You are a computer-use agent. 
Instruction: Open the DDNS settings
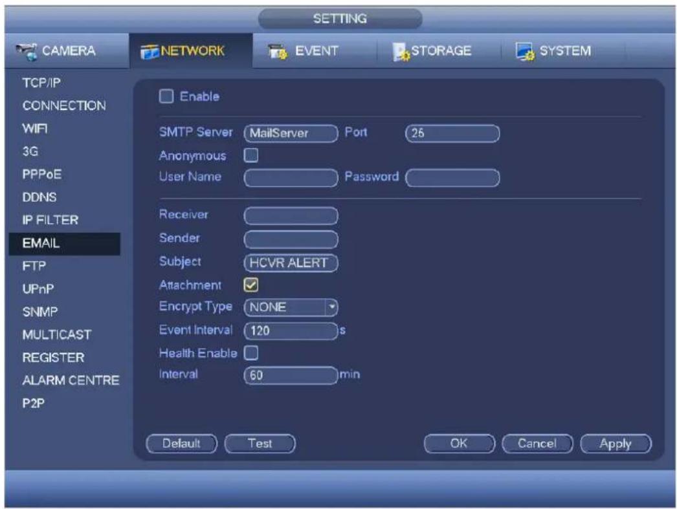point(39,197)
